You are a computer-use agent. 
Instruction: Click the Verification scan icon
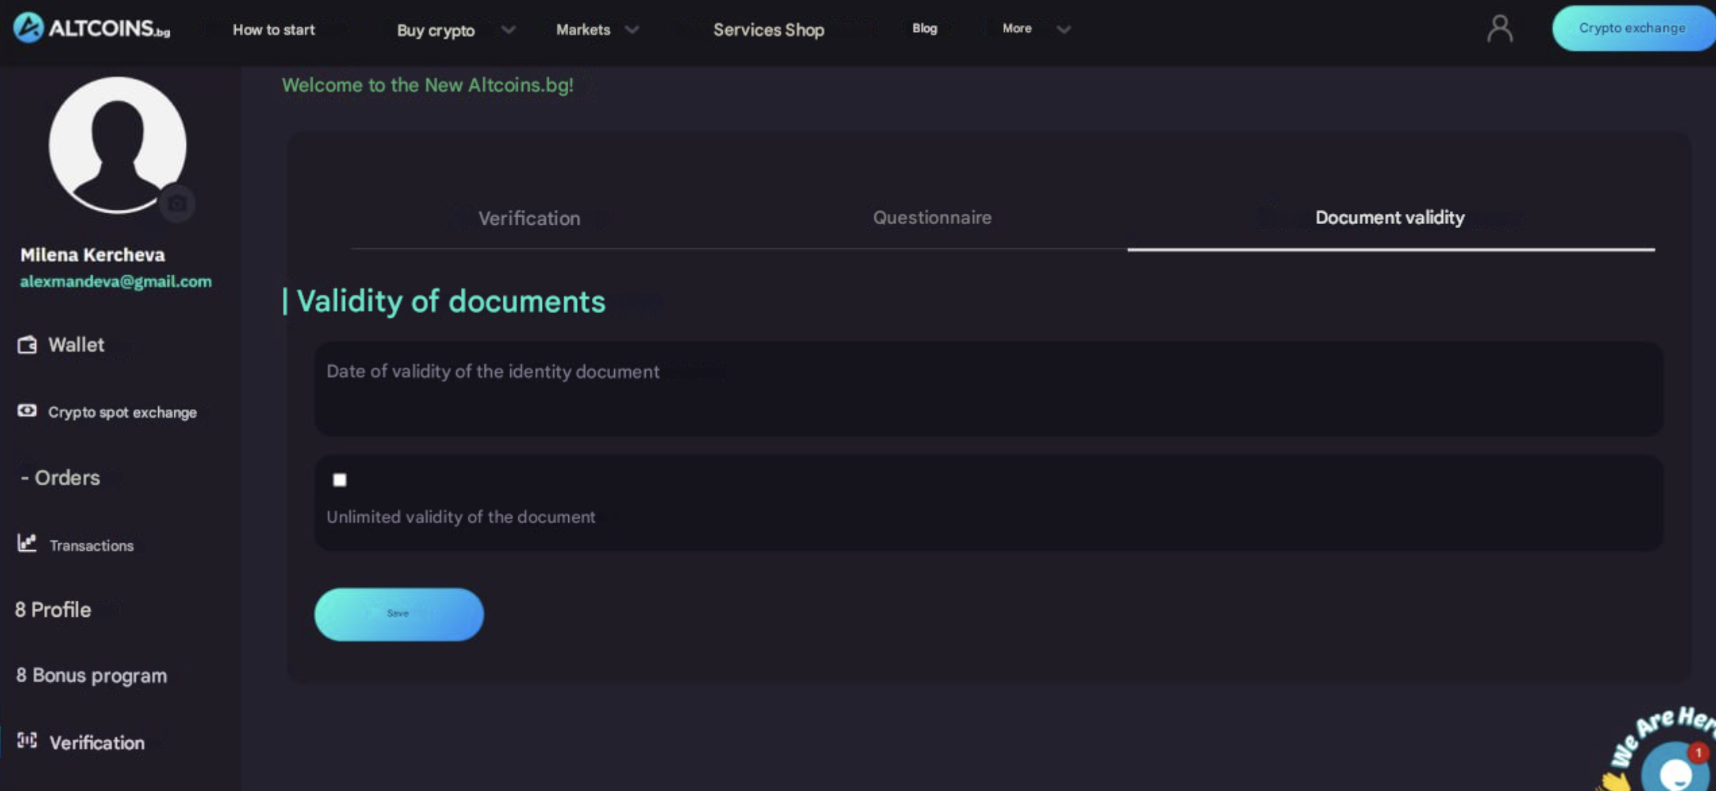pyautogui.click(x=27, y=741)
